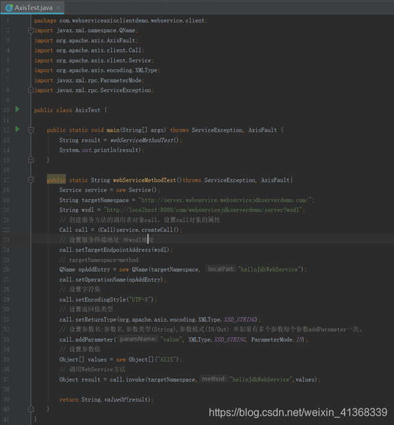Click 'System.out.println(result)' on line 14
This screenshot has height=425, width=394.
[x=102, y=150]
